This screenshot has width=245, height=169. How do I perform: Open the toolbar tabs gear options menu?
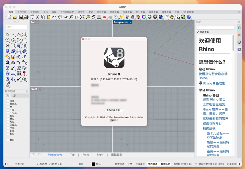click(239, 12)
